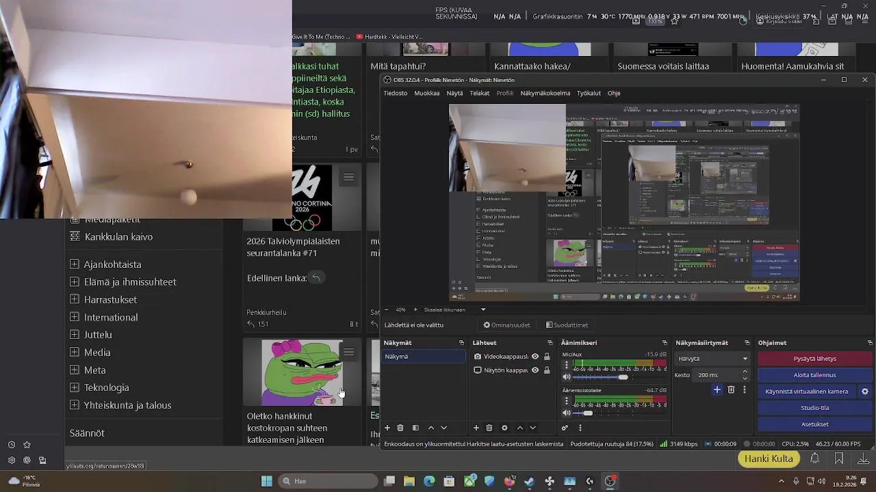Expand Teknologia category in sidebar
Screen dimensions: 876x492
pyautogui.click(x=75, y=387)
